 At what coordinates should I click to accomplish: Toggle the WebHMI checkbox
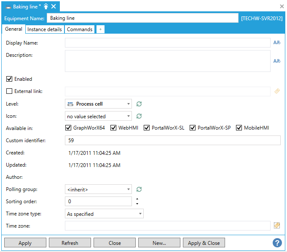pos(113,128)
